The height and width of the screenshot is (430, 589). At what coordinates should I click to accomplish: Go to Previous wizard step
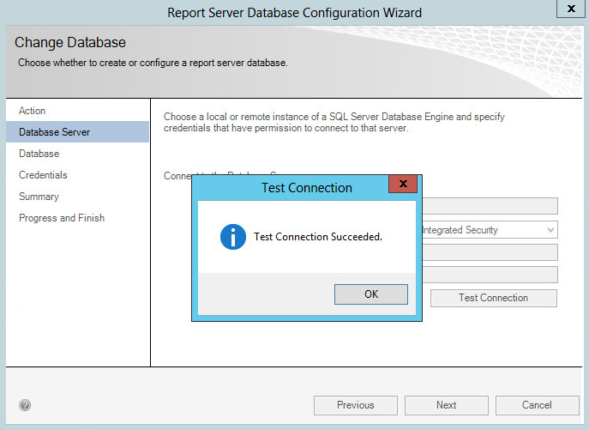355,405
